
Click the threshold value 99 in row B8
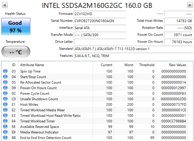tap(152, 138)
